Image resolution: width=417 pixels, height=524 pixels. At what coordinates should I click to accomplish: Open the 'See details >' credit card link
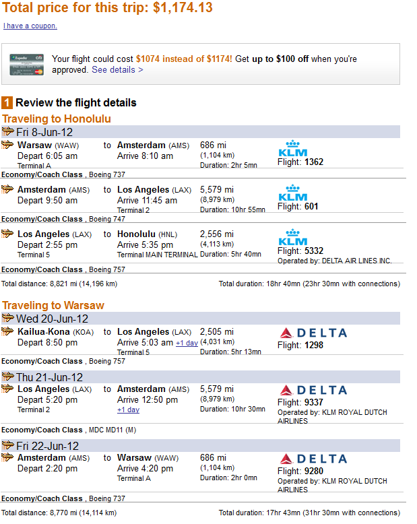tap(117, 70)
